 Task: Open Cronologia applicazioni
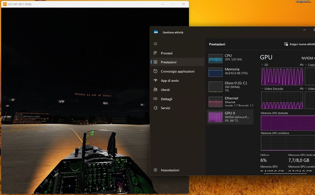177,71
